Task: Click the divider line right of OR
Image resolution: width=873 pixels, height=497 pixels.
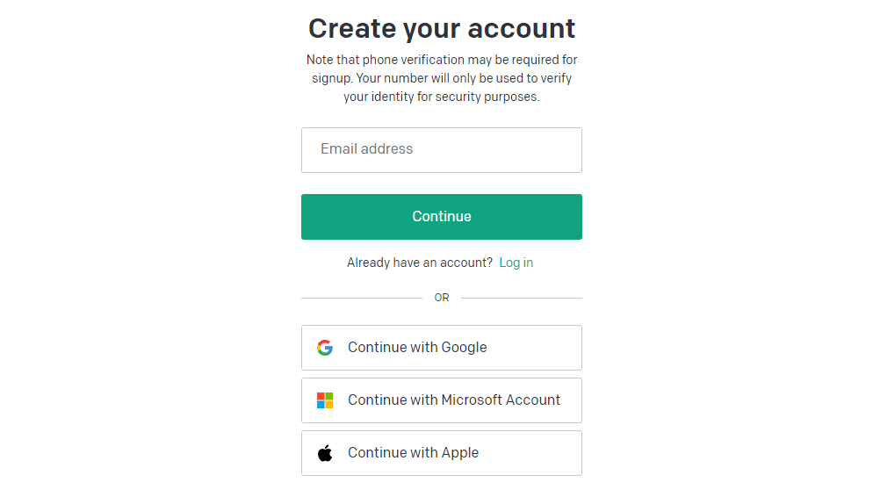Action: (522, 298)
